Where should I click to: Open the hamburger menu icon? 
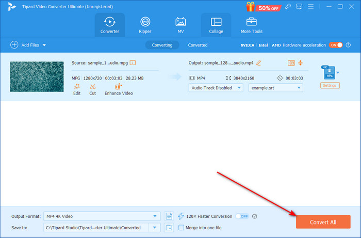pyautogui.click(x=311, y=6)
